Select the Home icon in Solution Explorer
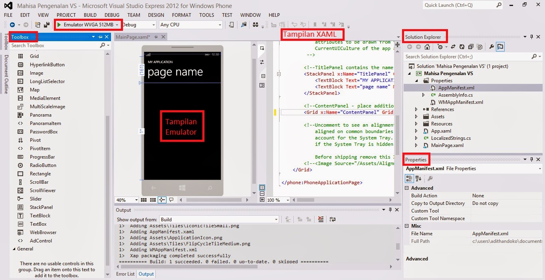This screenshot has height=280, width=545. pyautogui.click(x=427, y=47)
